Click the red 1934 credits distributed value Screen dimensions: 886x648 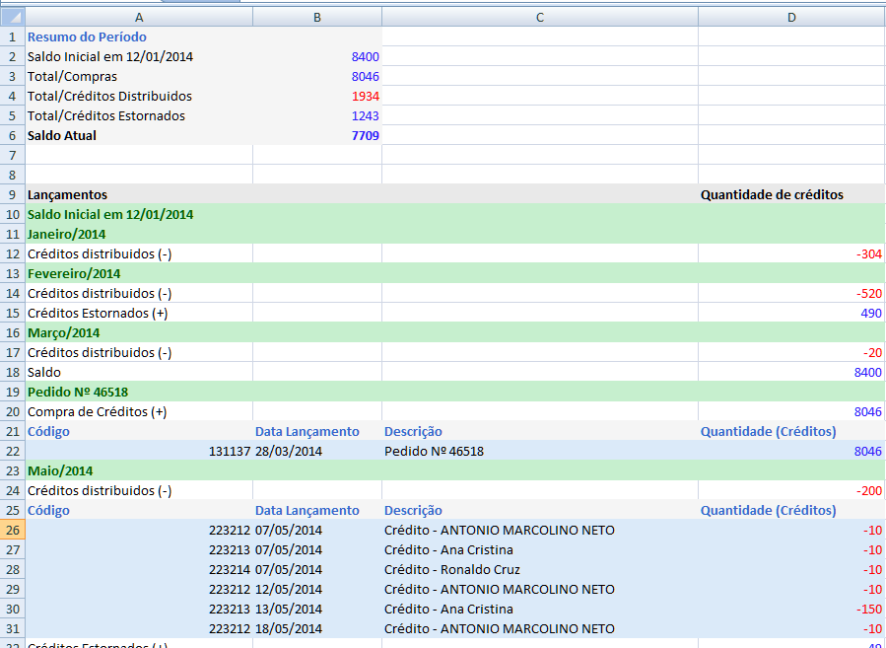[x=365, y=96]
